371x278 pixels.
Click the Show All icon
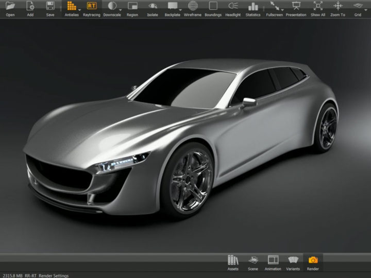tap(318, 9)
